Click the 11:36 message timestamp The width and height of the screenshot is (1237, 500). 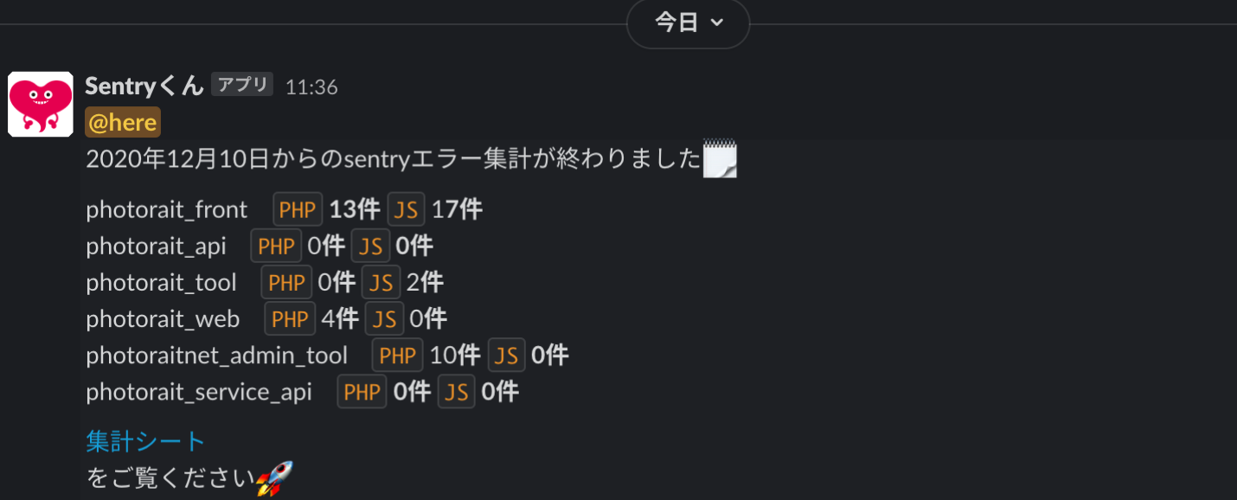(x=311, y=87)
